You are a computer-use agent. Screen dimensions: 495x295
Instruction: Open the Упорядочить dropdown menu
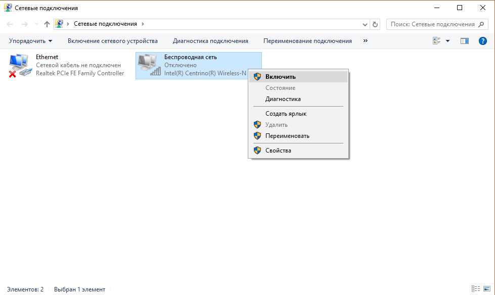point(30,41)
